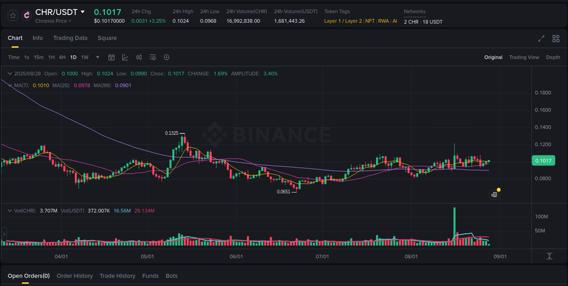Image resolution: width=568 pixels, height=286 pixels.
Task: Expand the chart to fullscreen arrows icon
Action: tap(541, 39)
